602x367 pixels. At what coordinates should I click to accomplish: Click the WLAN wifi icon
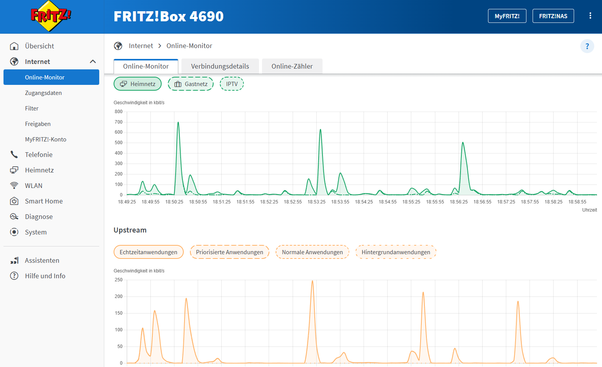(14, 186)
